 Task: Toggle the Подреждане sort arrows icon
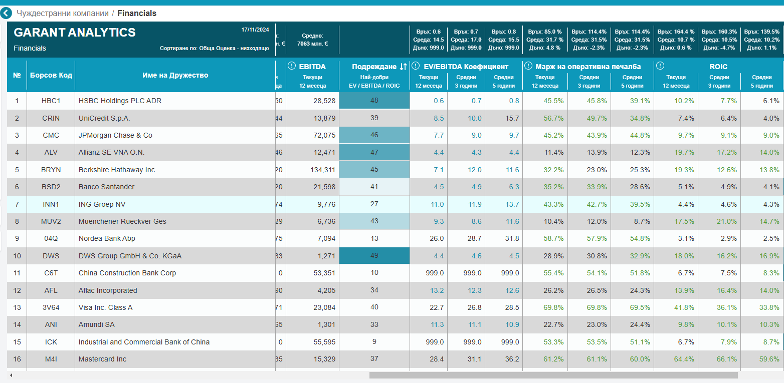point(403,67)
